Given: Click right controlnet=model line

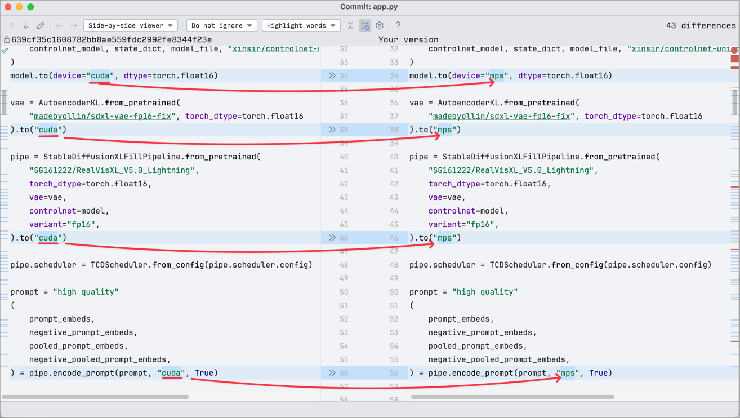Looking at the screenshot, I should tap(469, 211).
